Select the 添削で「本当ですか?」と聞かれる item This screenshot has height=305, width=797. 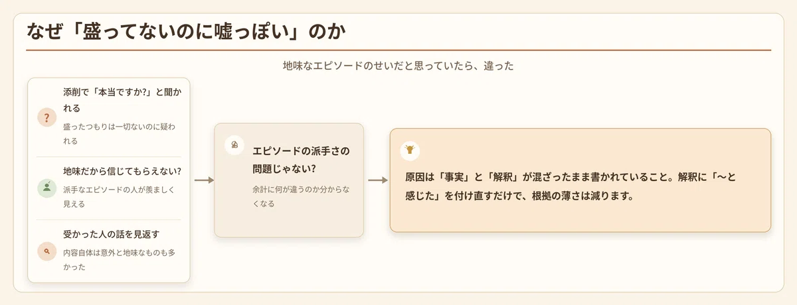click(109, 117)
